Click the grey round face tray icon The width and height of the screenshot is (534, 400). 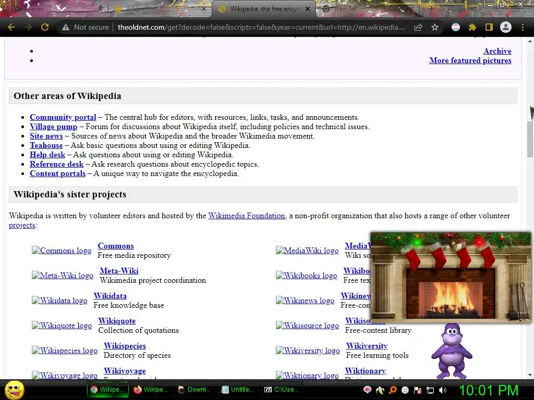click(x=405, y=390)
